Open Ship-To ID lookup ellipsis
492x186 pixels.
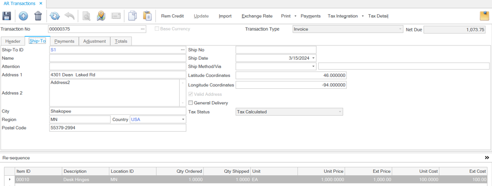pyautogui.click(x=183, y=50)
